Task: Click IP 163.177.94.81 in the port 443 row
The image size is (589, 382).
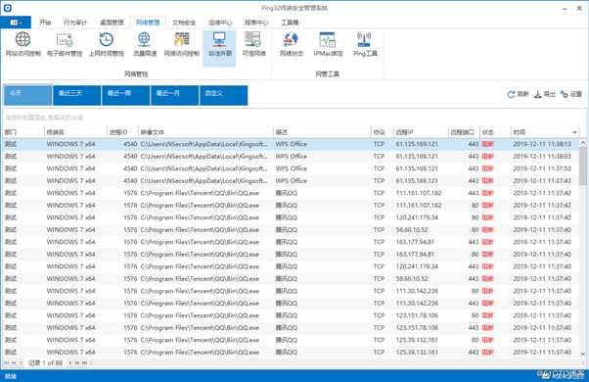Action: 415,242
